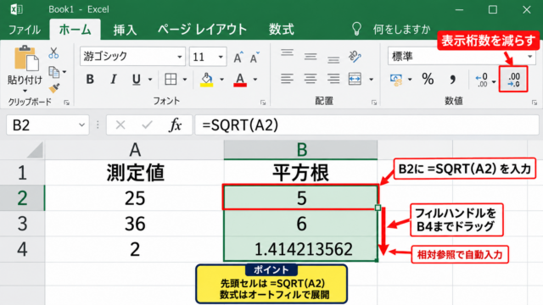Switch to the 挿入 tab

[x=125, y=30]
